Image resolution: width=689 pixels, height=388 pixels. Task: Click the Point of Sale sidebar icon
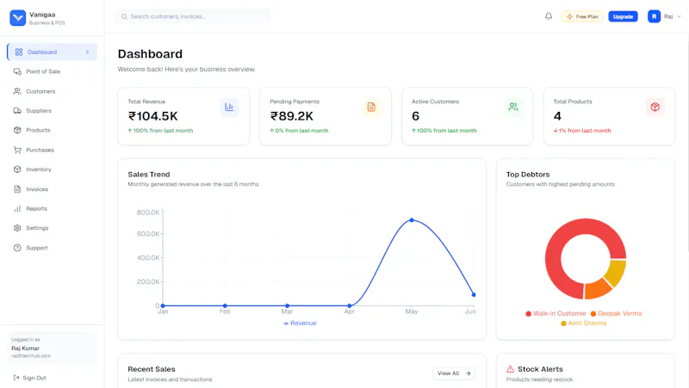pyautogui.click(x=17, y=71)
